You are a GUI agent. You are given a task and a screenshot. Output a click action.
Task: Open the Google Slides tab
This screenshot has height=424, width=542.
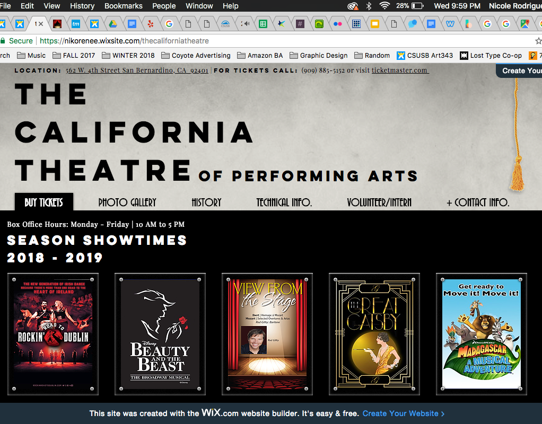coord(375,24)
